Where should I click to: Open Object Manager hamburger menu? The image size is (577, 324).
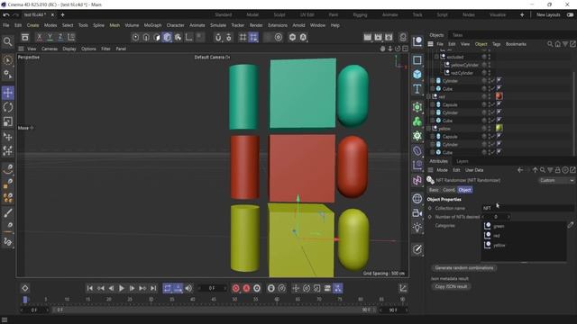coord(430,44)
